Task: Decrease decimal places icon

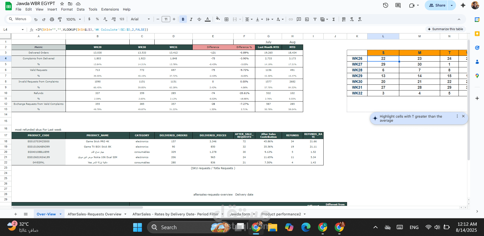Action: [105, 19]
